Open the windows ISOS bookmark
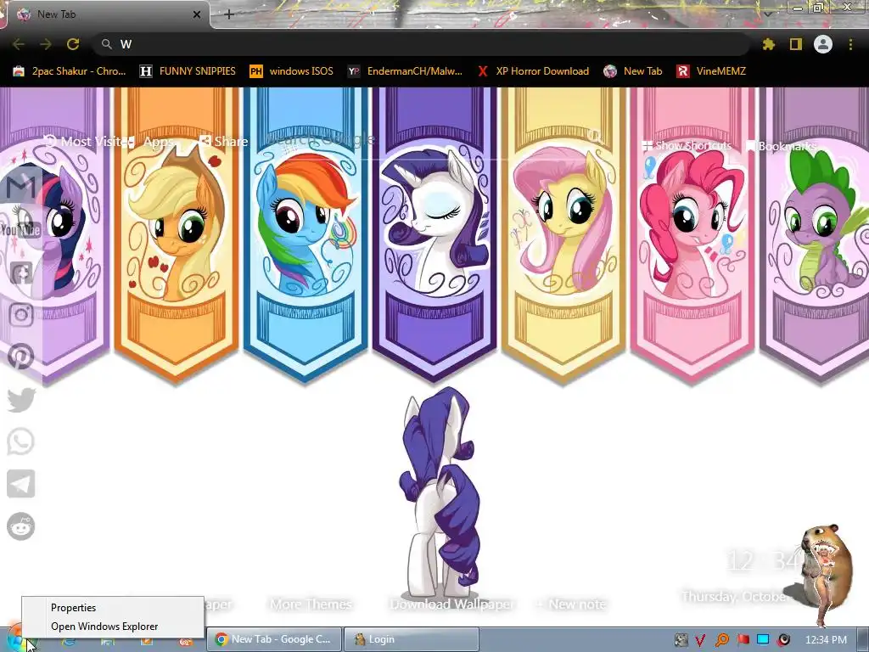 pyautogui.click(x=292, y=71)
